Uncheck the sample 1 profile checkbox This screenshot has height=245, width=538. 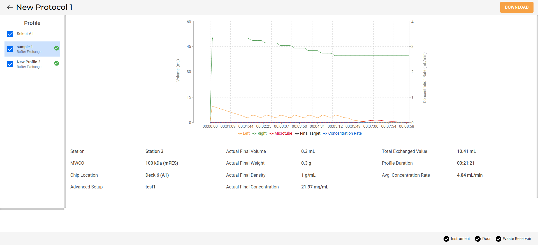(x=10, y=49)
